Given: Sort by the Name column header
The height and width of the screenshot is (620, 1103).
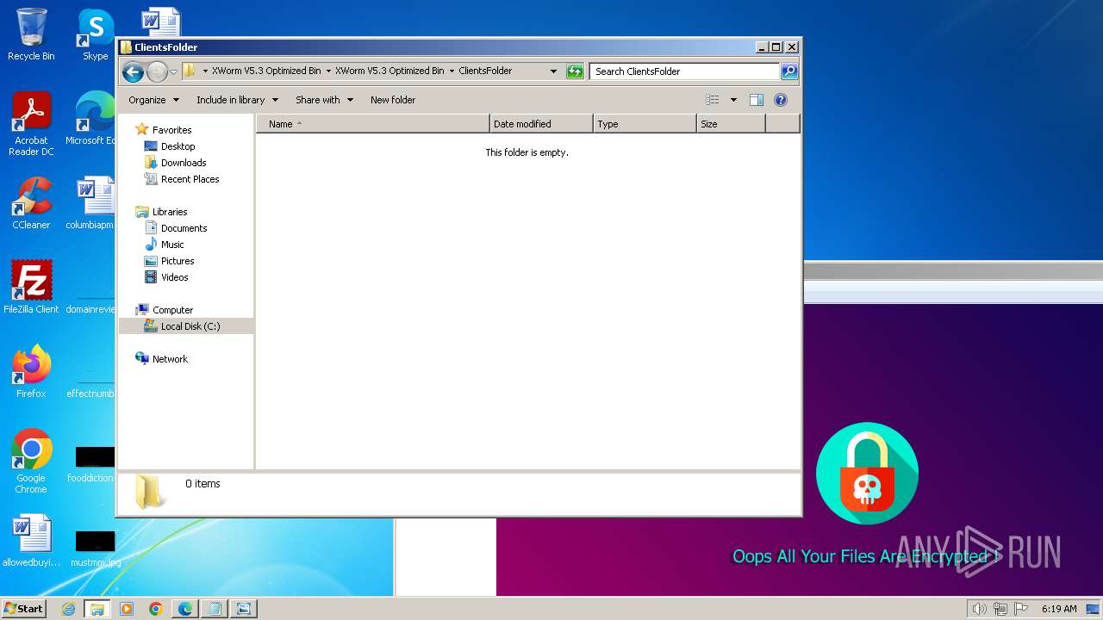Looking at the screenshot, I should click(373, 124).
